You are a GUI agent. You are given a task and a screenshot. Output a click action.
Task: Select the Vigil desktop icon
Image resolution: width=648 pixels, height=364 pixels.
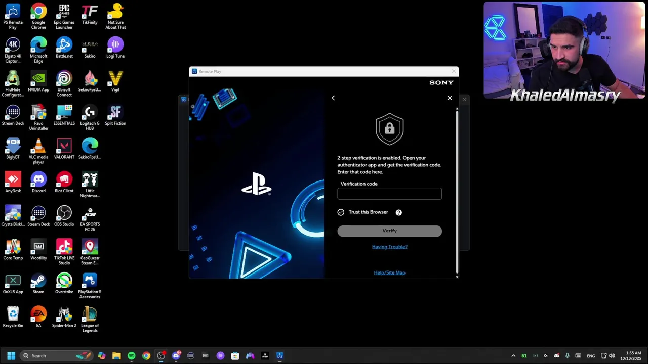[115, 81]
